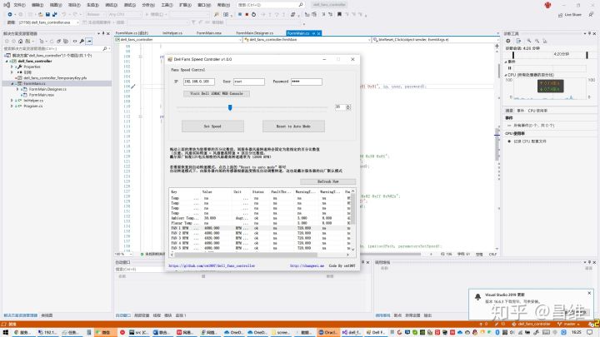600x337 pixels.
Task: Select the CPU usage tab in Diagnostic Tools
Action: point(537,111)
